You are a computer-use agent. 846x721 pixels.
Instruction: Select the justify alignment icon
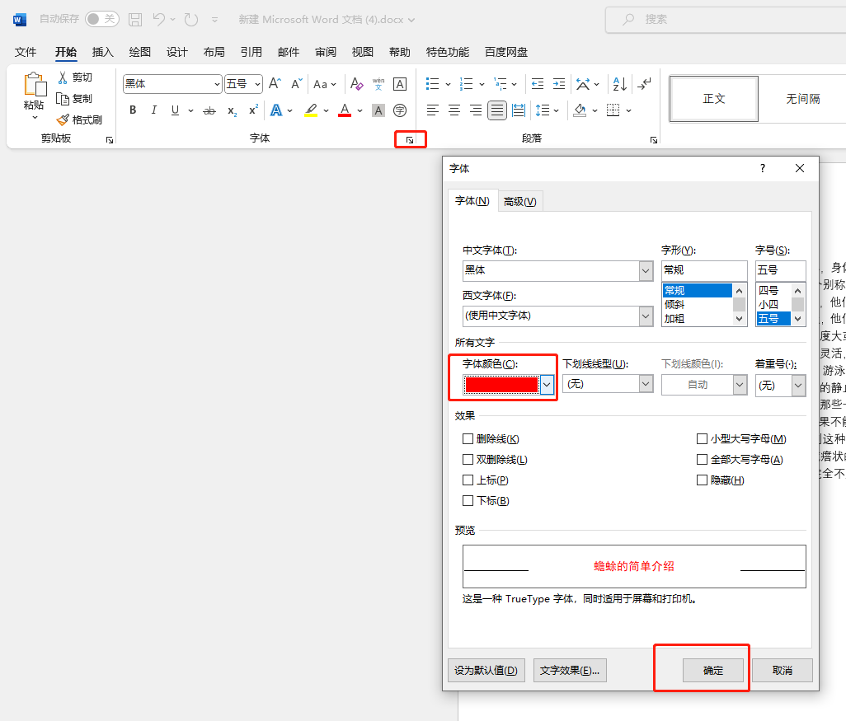click(x=496, y=110)
